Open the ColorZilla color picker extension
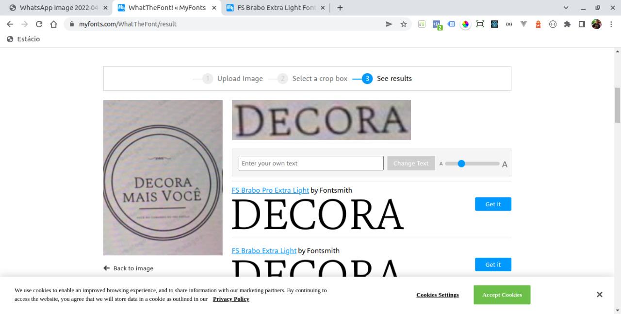Viewport: 621px width, 314px height. tap(465, 24)
